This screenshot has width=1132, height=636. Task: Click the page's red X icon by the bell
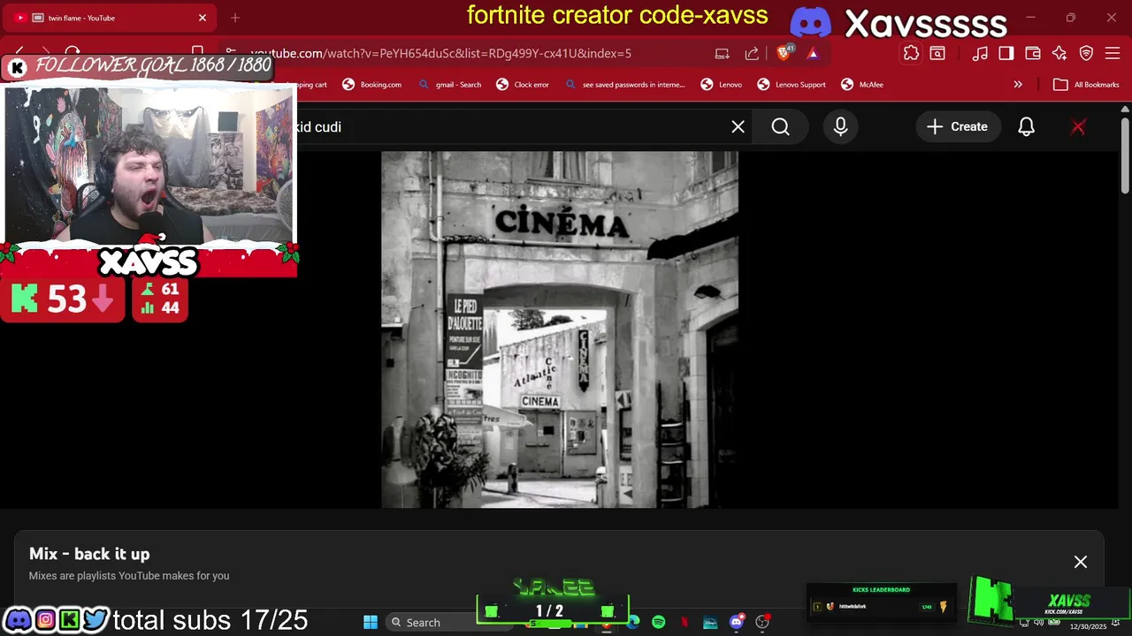click(1078, 126)
